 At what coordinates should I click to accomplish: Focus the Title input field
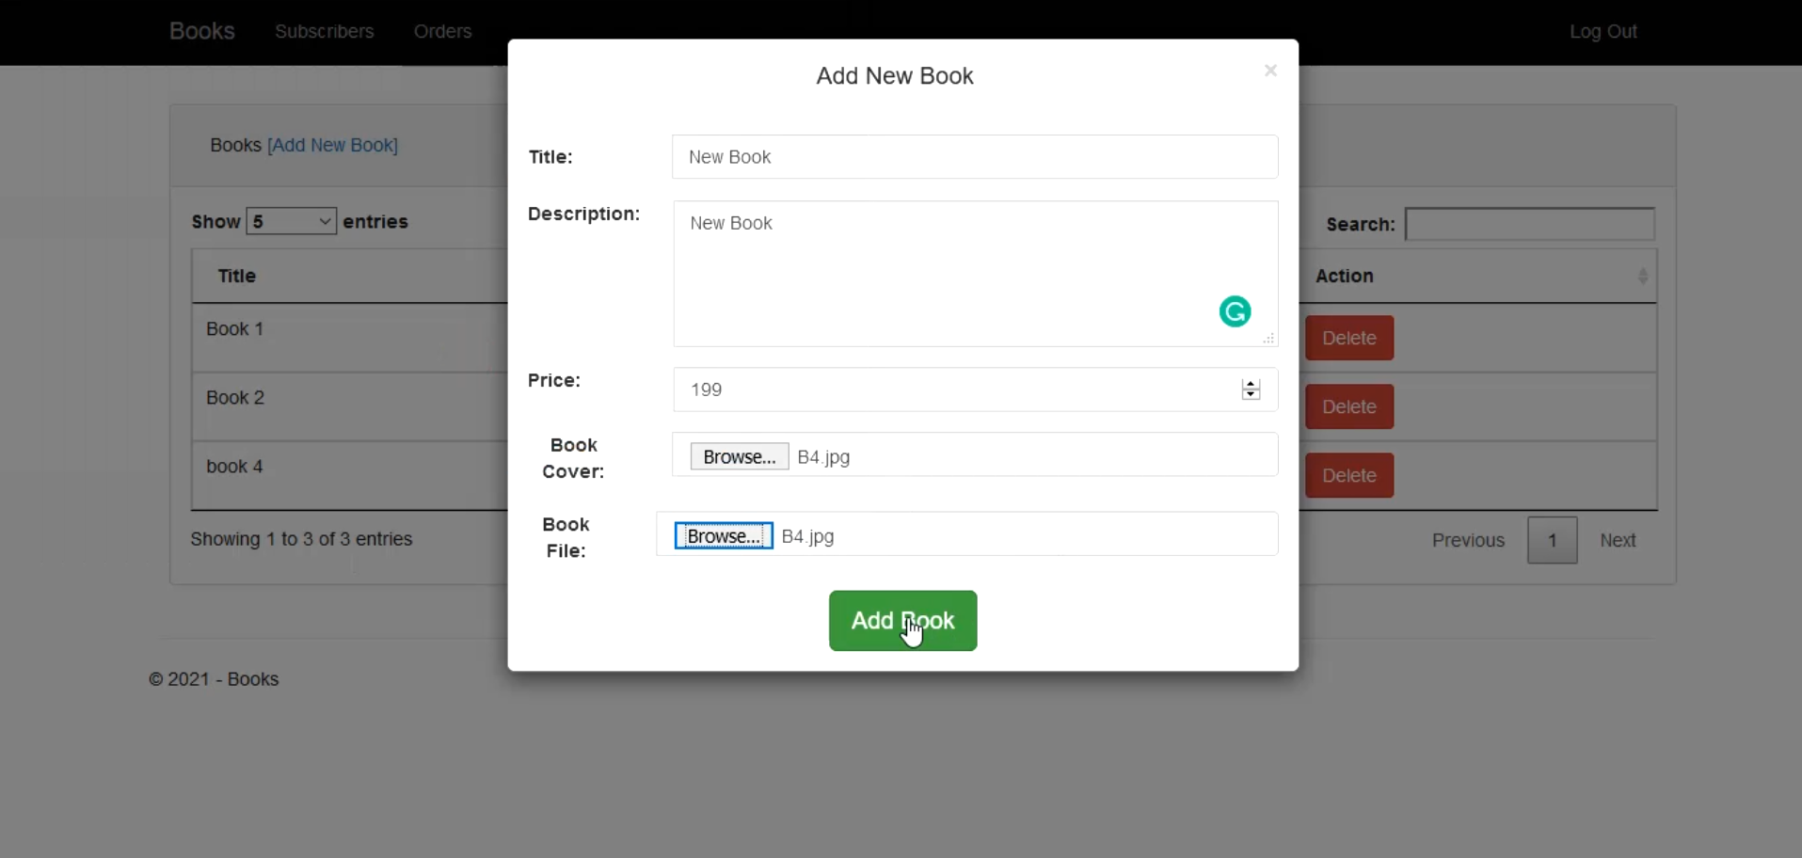[x=974, y=157]
